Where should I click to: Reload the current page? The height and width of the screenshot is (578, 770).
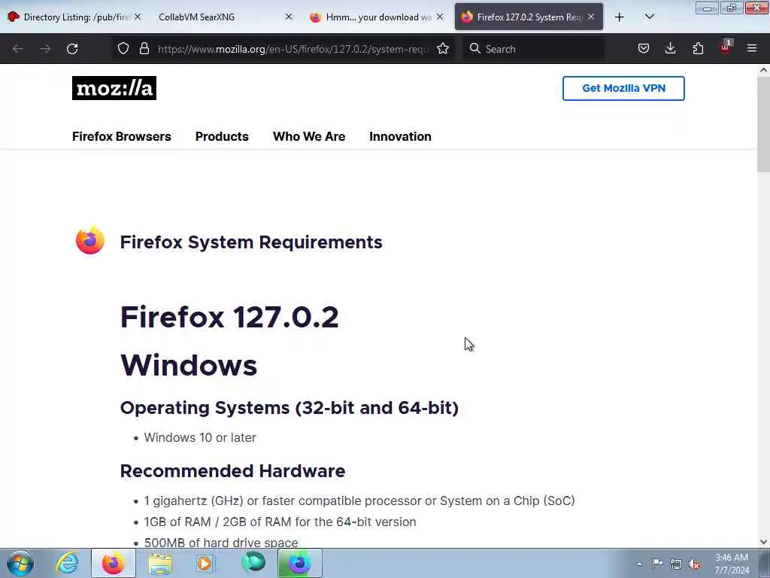[72, 49]
